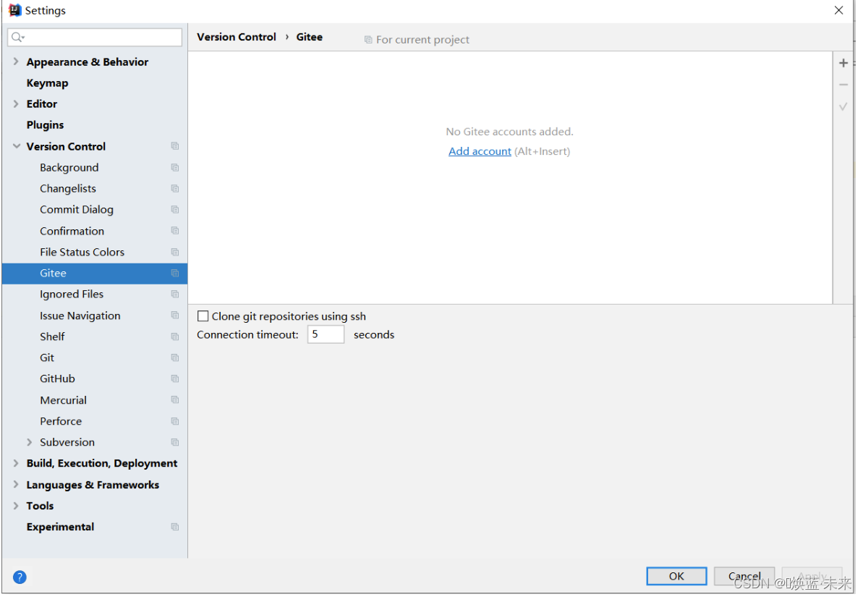This screenshot has height=597, width=863.
Task: Click project-level icon beside Confirmation row
Action: pyautogui.click(x=175, y=231)
